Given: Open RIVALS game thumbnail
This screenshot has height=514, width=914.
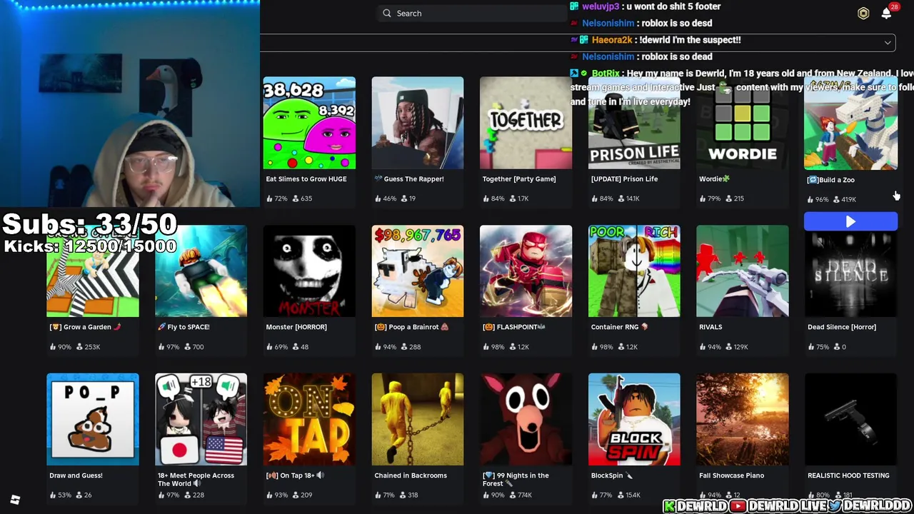Looking at the screenshot, I should 743,271.
